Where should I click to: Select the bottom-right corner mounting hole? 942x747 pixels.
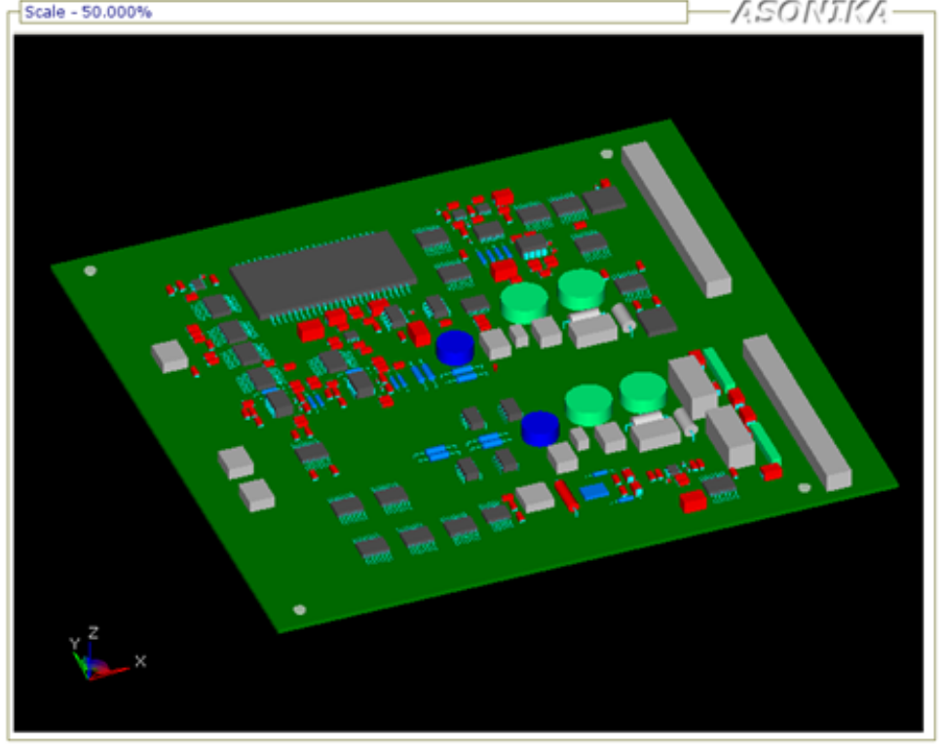click(x=804, y=488)
